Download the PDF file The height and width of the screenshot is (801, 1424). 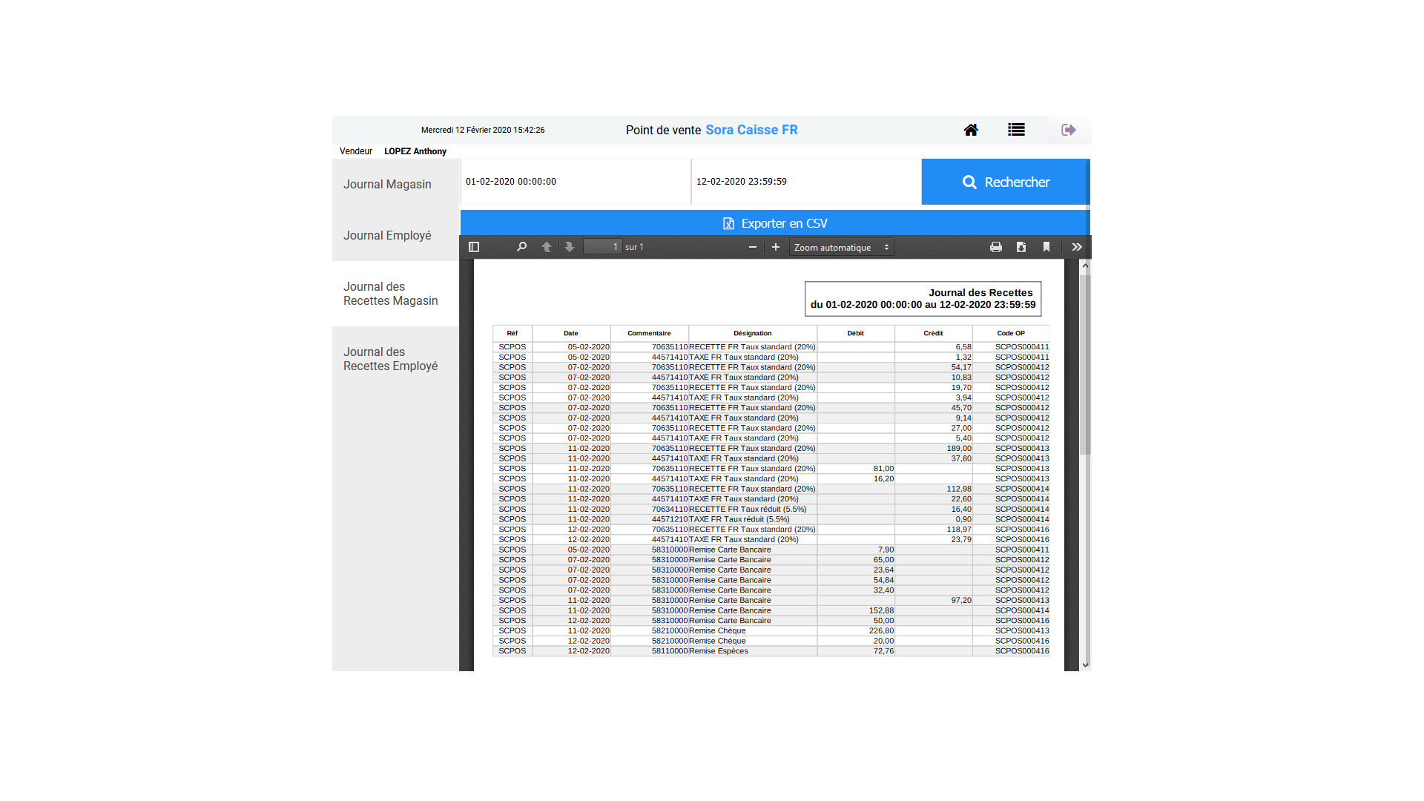[x=1021, y=247]
